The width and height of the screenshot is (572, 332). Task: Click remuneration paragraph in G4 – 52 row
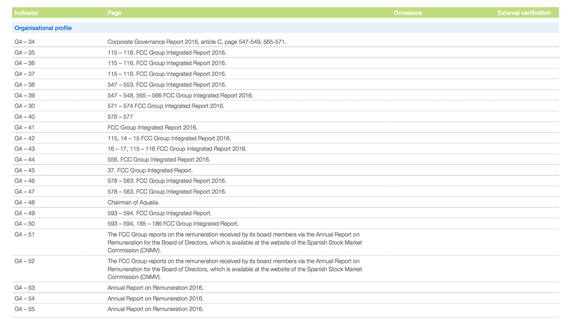tap(234, 269)
